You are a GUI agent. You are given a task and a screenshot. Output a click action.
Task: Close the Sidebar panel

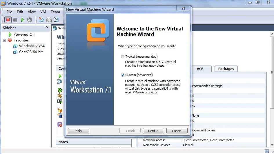47,27
